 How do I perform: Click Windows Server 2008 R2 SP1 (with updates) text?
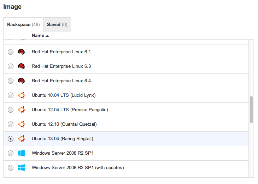tap(78, 168)
